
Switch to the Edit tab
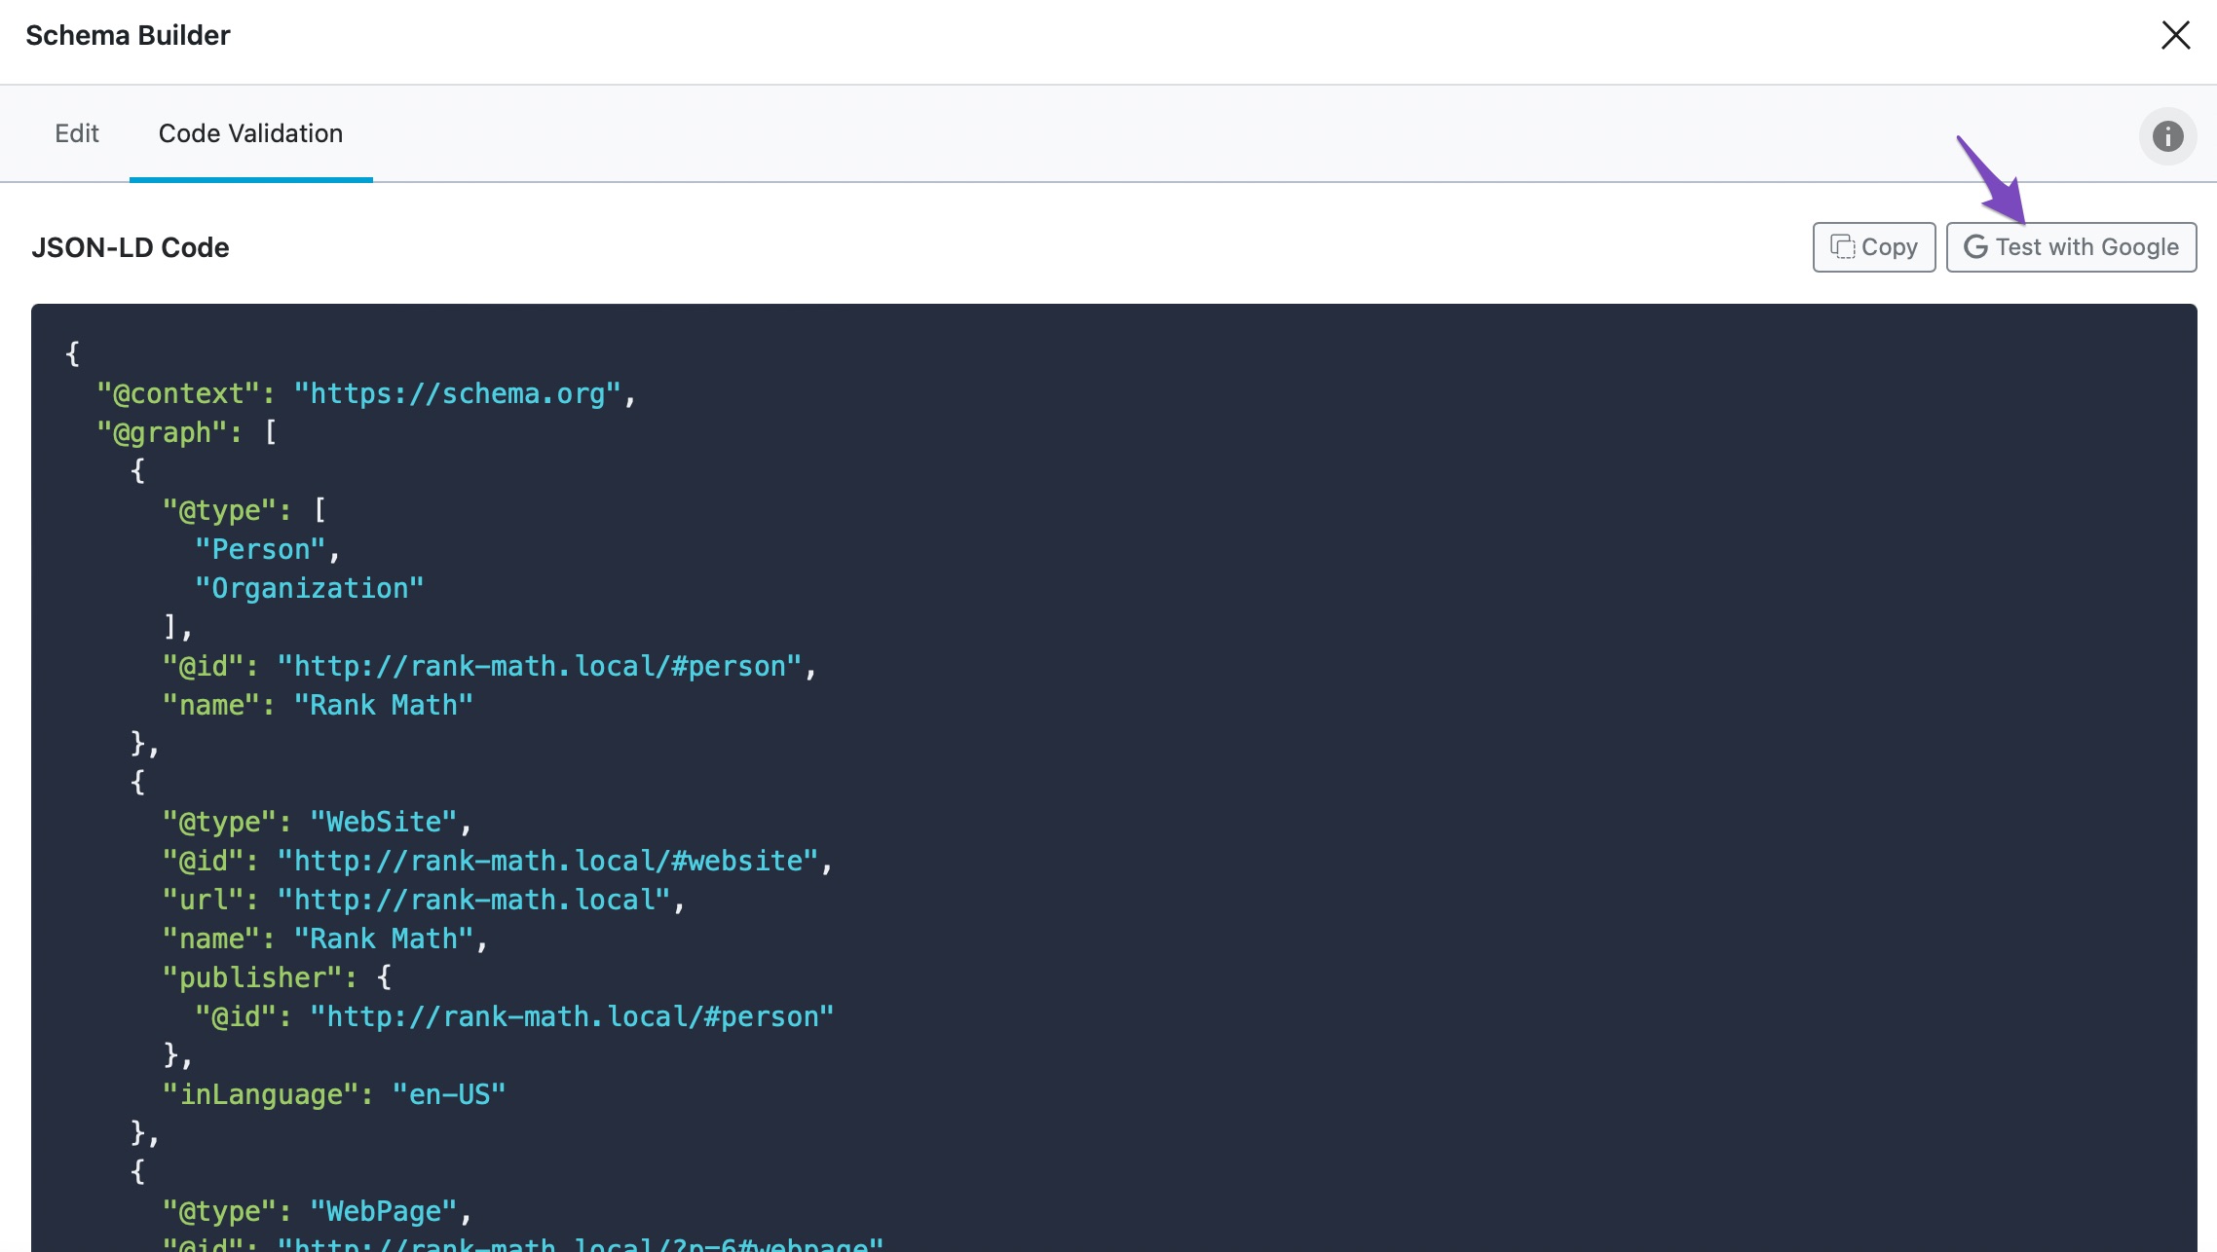tap(77, 133)
